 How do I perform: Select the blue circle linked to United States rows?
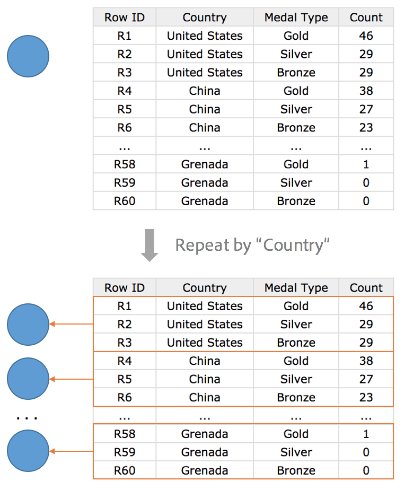pyautogui.click(x=28, y=325)
